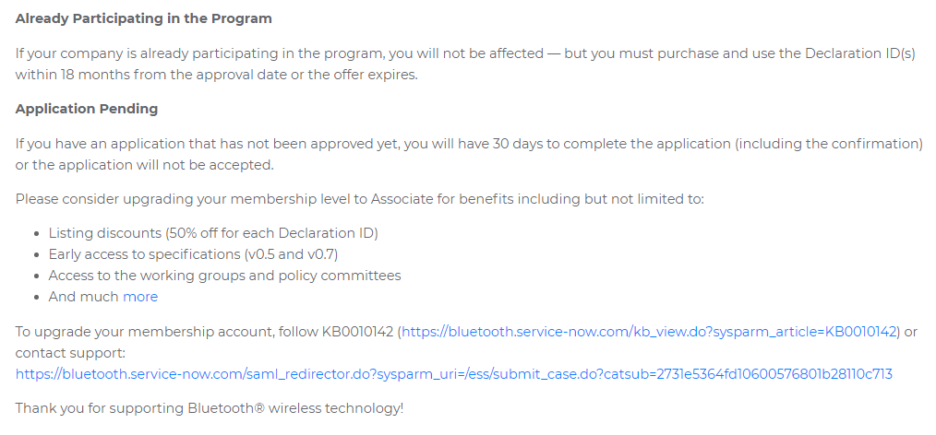Viewport: 936px width, 435px height.
Task: Open the saml_redirector submit_case support link
Action: point(453,374)
